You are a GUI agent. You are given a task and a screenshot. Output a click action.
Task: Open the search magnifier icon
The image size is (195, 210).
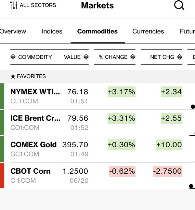point(179,5)
